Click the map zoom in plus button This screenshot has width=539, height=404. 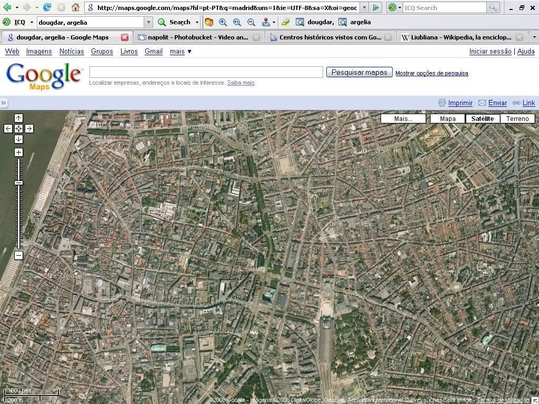point(18,153)
